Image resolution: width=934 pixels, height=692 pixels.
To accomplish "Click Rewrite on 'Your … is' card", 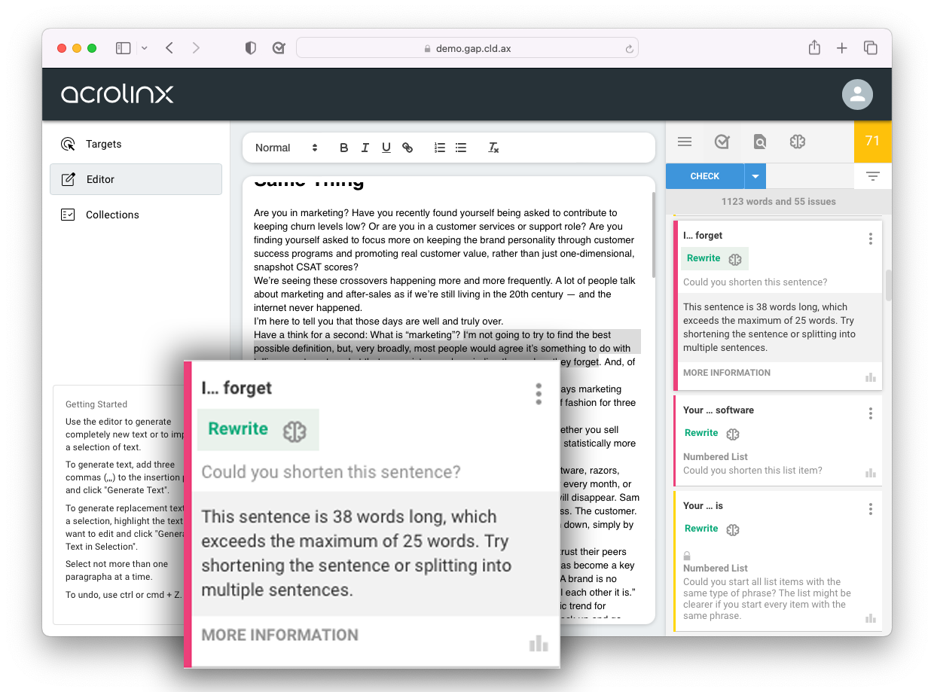I will coord(700,529).
